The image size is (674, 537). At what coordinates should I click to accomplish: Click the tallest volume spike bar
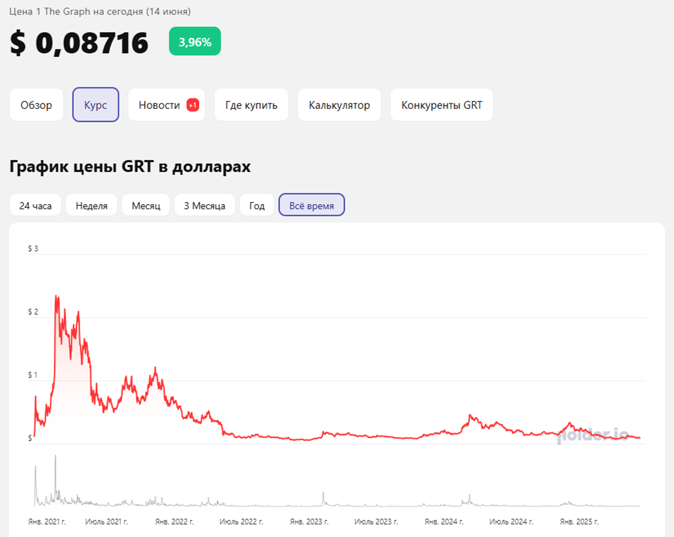click(x=56, y=479)
